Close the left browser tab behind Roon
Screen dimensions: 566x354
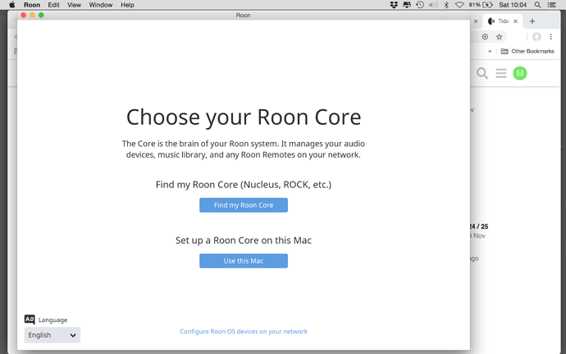(x=476, y=21)
